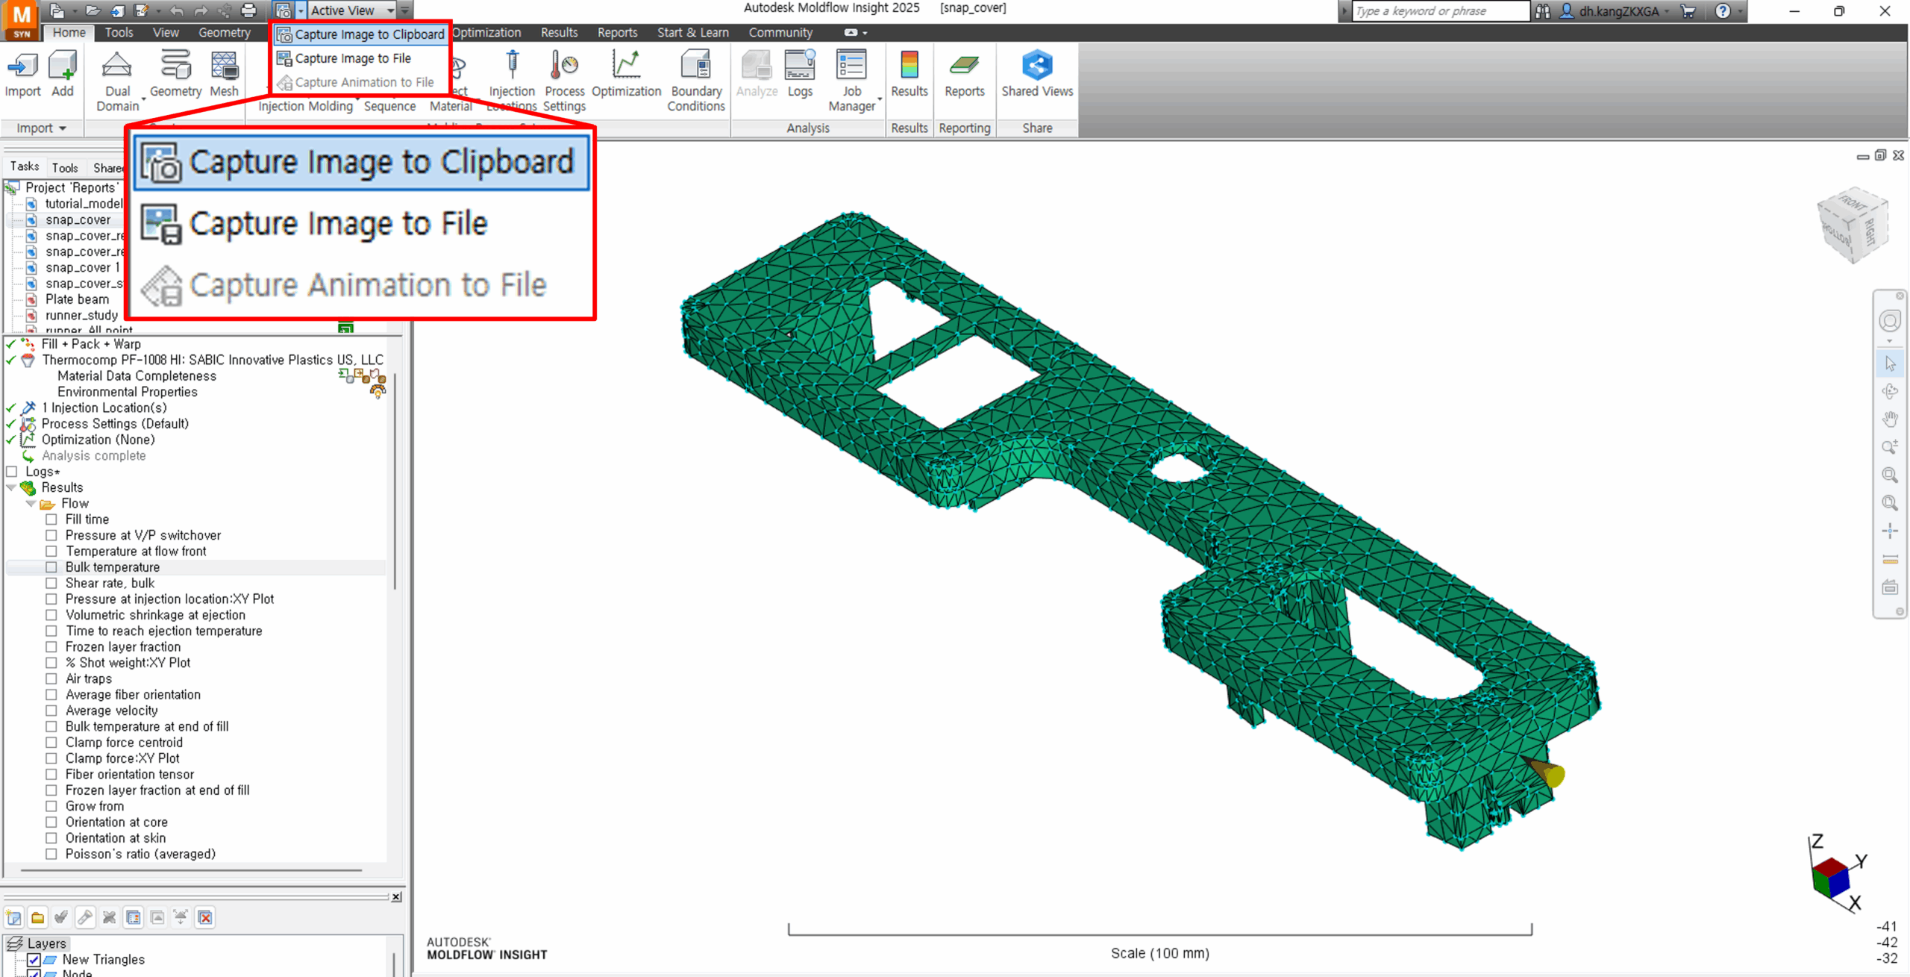Open the capture image dropdown arrow

tap(301, 10)
